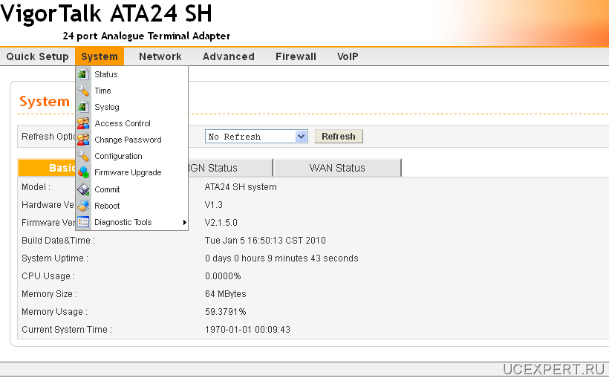
Task: Click the Memory Size label
Action: pos(49,294)
